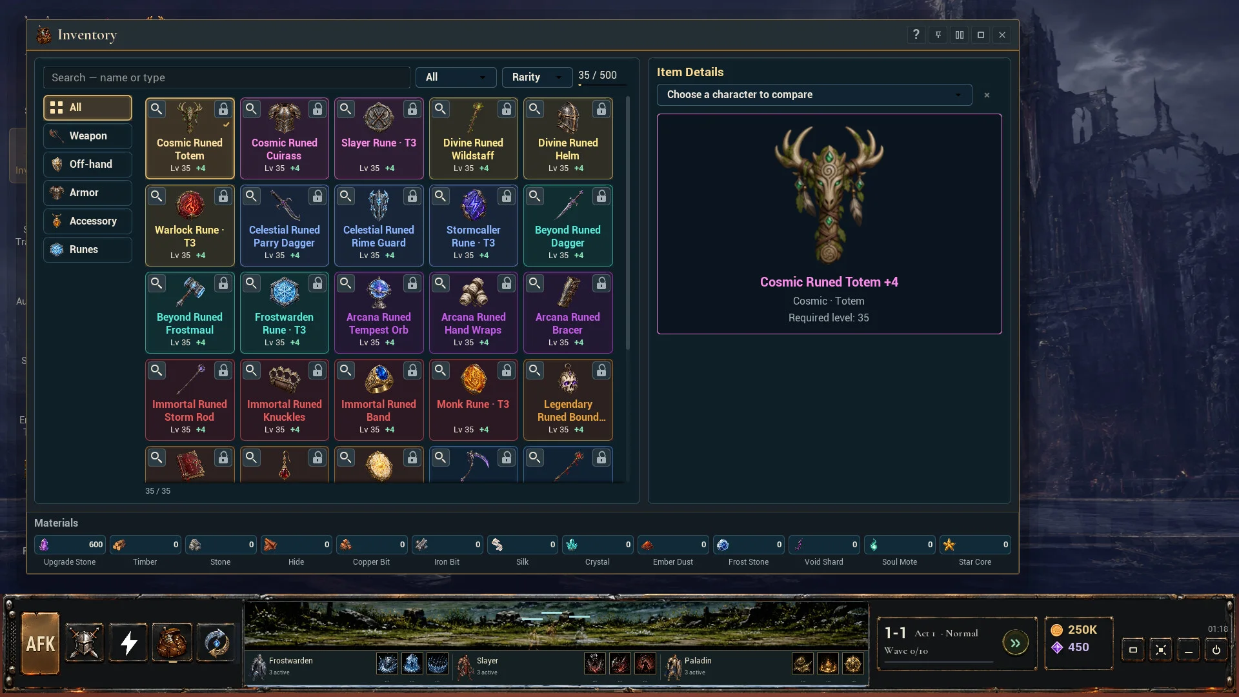This screenshot has width=1239, height=697.
Task: Clear the character comparison selection
Action: click(x=987, y=96)
